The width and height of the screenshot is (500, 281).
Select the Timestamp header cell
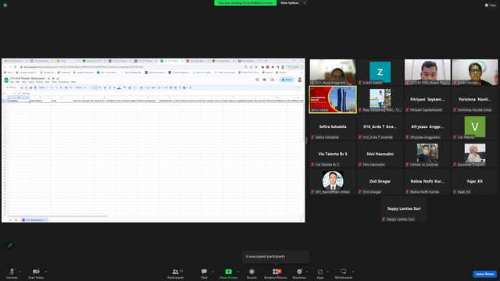tap(19, 101)
